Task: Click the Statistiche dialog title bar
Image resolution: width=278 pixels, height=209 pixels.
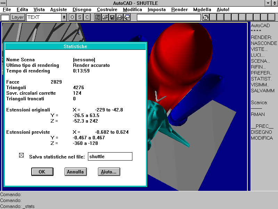Action: (x=75, y=46)
